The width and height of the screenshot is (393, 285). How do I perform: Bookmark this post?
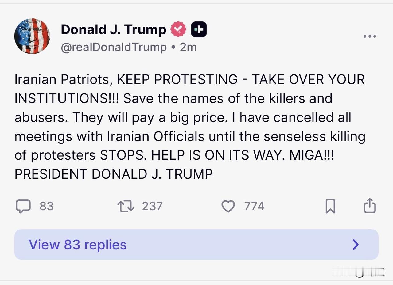[x=330, y=206]
